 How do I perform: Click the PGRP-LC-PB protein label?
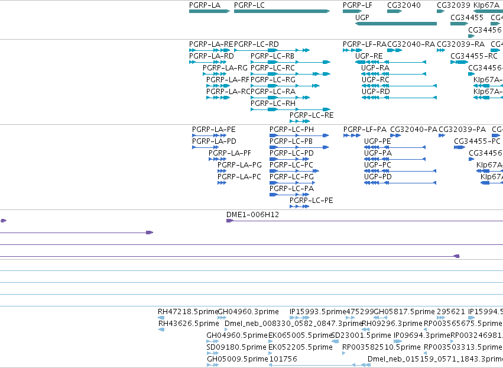291,141
